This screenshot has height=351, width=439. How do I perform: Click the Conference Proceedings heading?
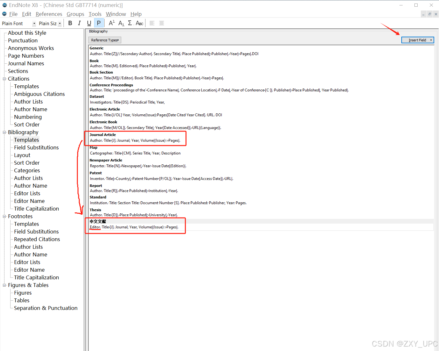111,85
